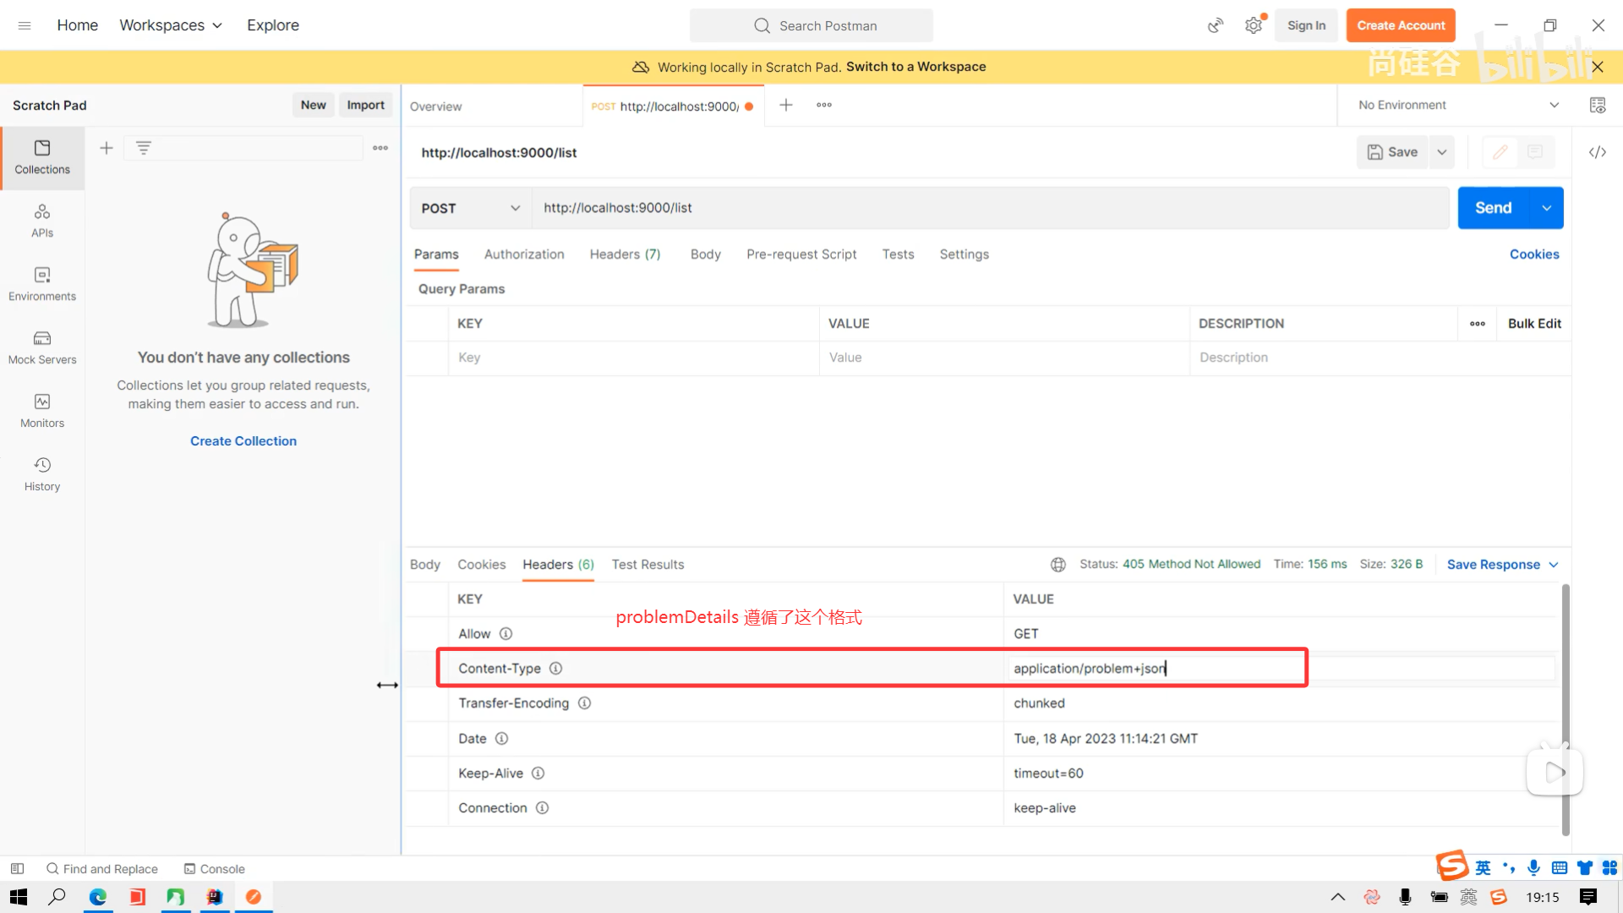
Task: Open Environments in the sidebar
Action: (x=42, y=284)
